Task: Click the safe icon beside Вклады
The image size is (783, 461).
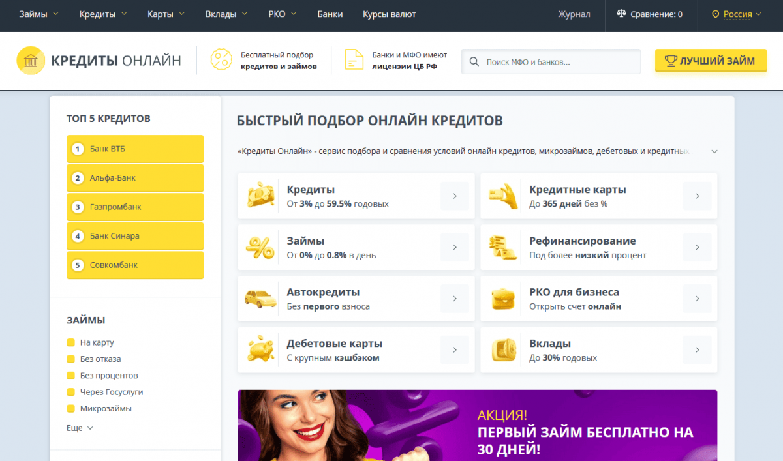Action: tap(503, 350)
